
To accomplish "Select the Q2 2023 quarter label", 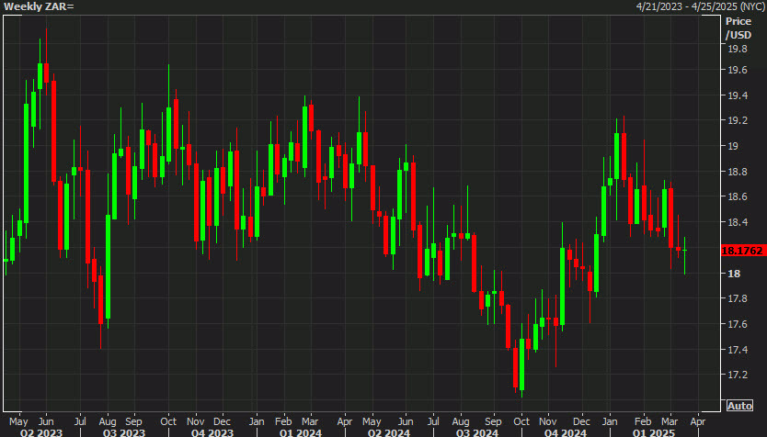I will coord(41,432).
